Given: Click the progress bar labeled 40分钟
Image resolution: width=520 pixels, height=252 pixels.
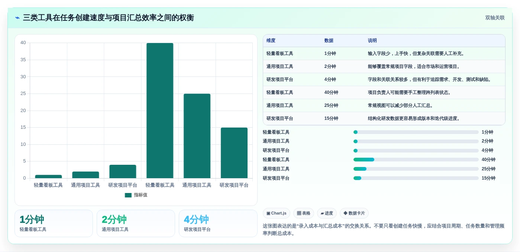Looking at the screenshot, I should tap(416, 160).
